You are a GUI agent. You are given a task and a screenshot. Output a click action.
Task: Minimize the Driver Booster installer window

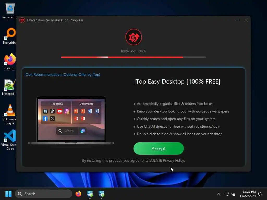[x=237, y=20]
